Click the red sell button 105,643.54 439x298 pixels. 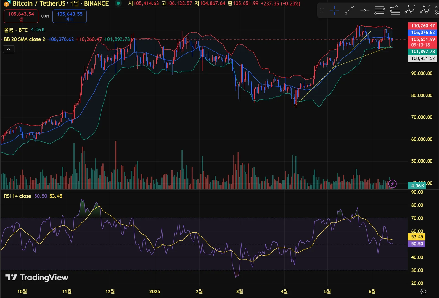(21, 16)
